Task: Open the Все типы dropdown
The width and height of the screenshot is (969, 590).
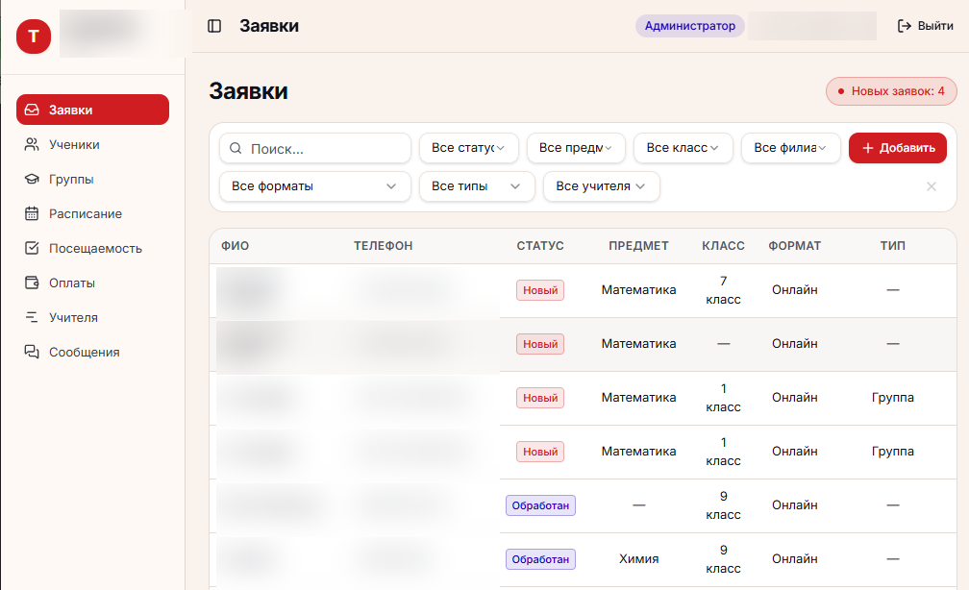Action: [477, 186]
